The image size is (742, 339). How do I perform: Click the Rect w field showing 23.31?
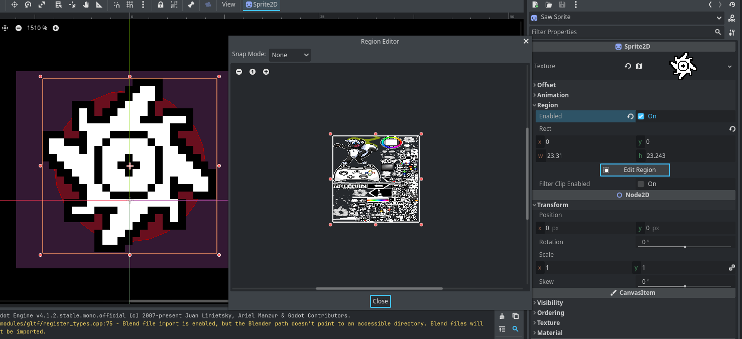tap(585, 156)
